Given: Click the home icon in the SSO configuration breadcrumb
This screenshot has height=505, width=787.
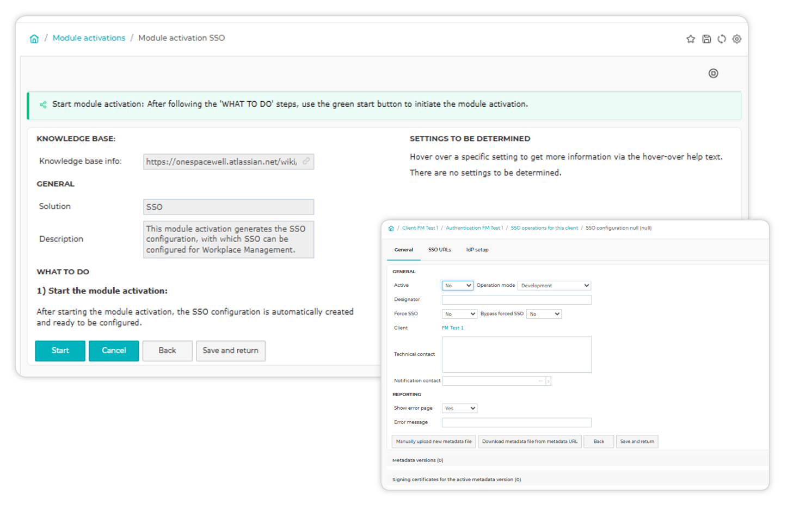Looking at the screenshot, I should coord(391,228).
